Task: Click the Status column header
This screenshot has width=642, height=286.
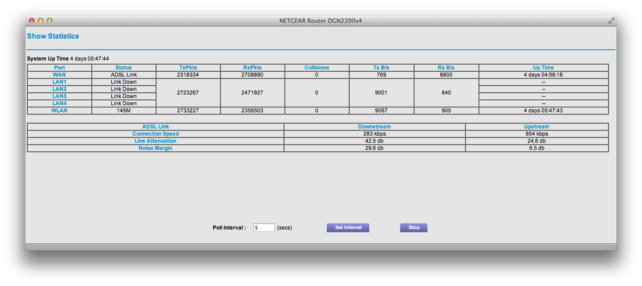Action: pyautogui.click(x=123, y=67)
